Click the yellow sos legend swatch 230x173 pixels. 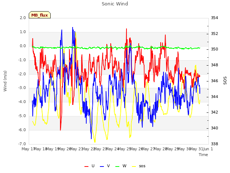(x=134, y=166)
